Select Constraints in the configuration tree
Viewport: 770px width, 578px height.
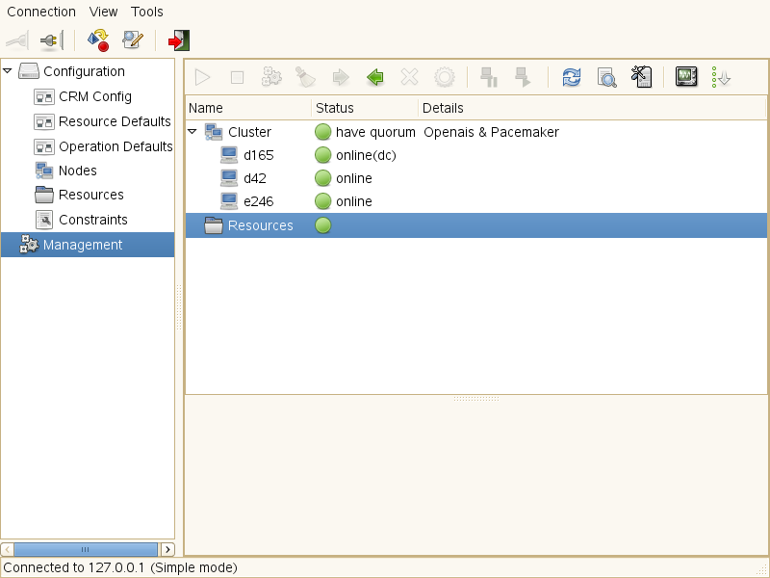pyautogui.click(x=92, y=220)
